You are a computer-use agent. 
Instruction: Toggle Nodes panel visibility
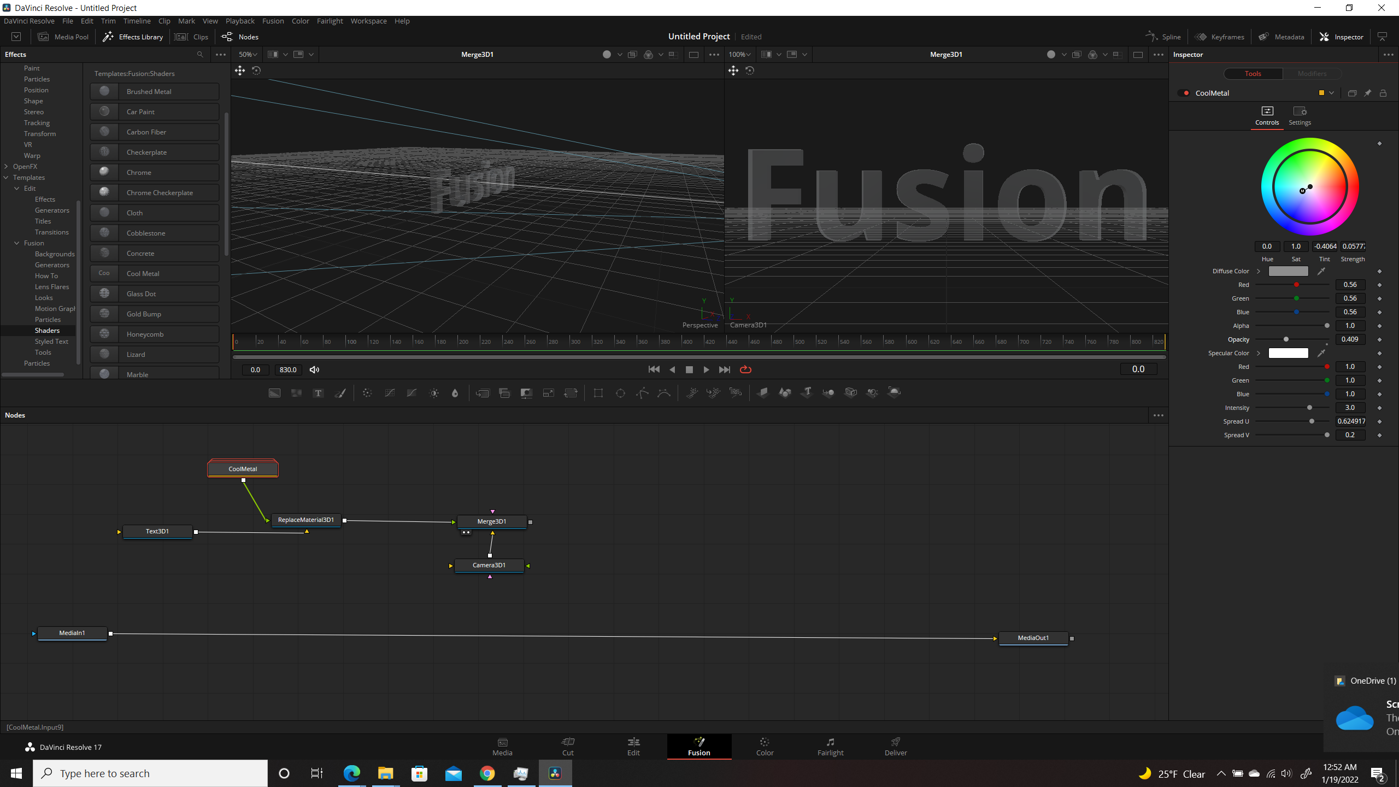[240, 37]
